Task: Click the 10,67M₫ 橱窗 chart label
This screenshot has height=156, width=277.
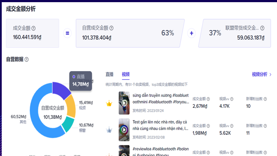Action: coord(86,127)
